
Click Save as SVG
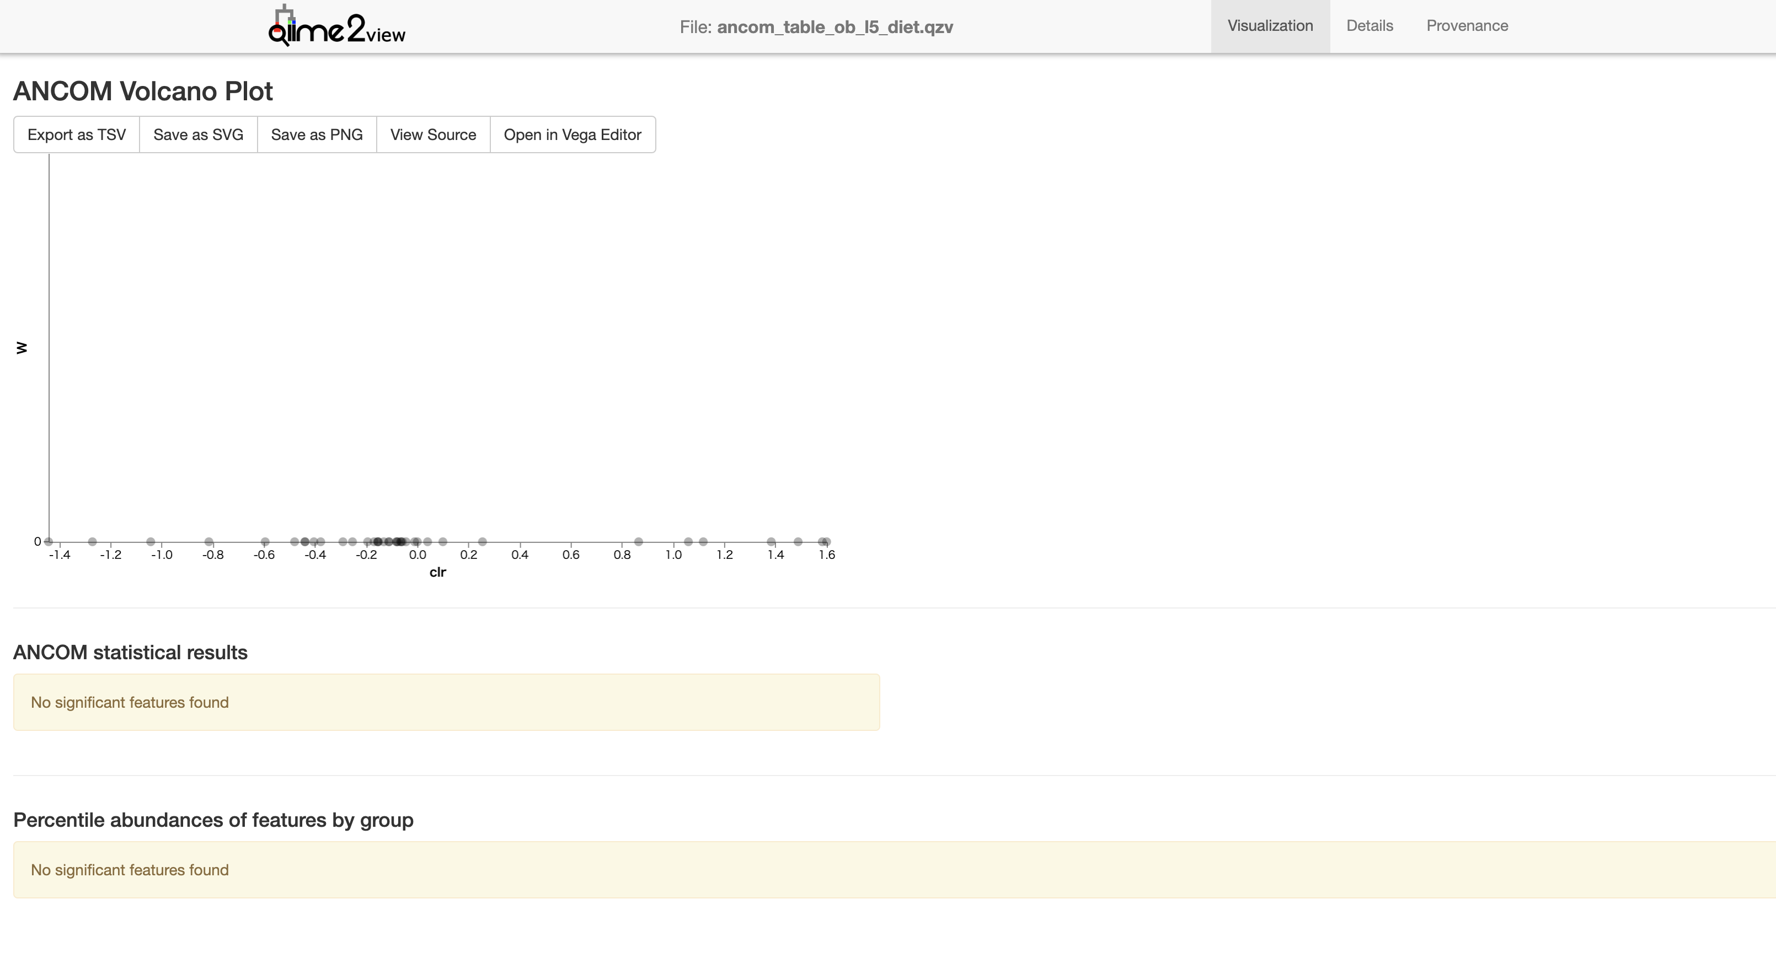click(198, 134)
